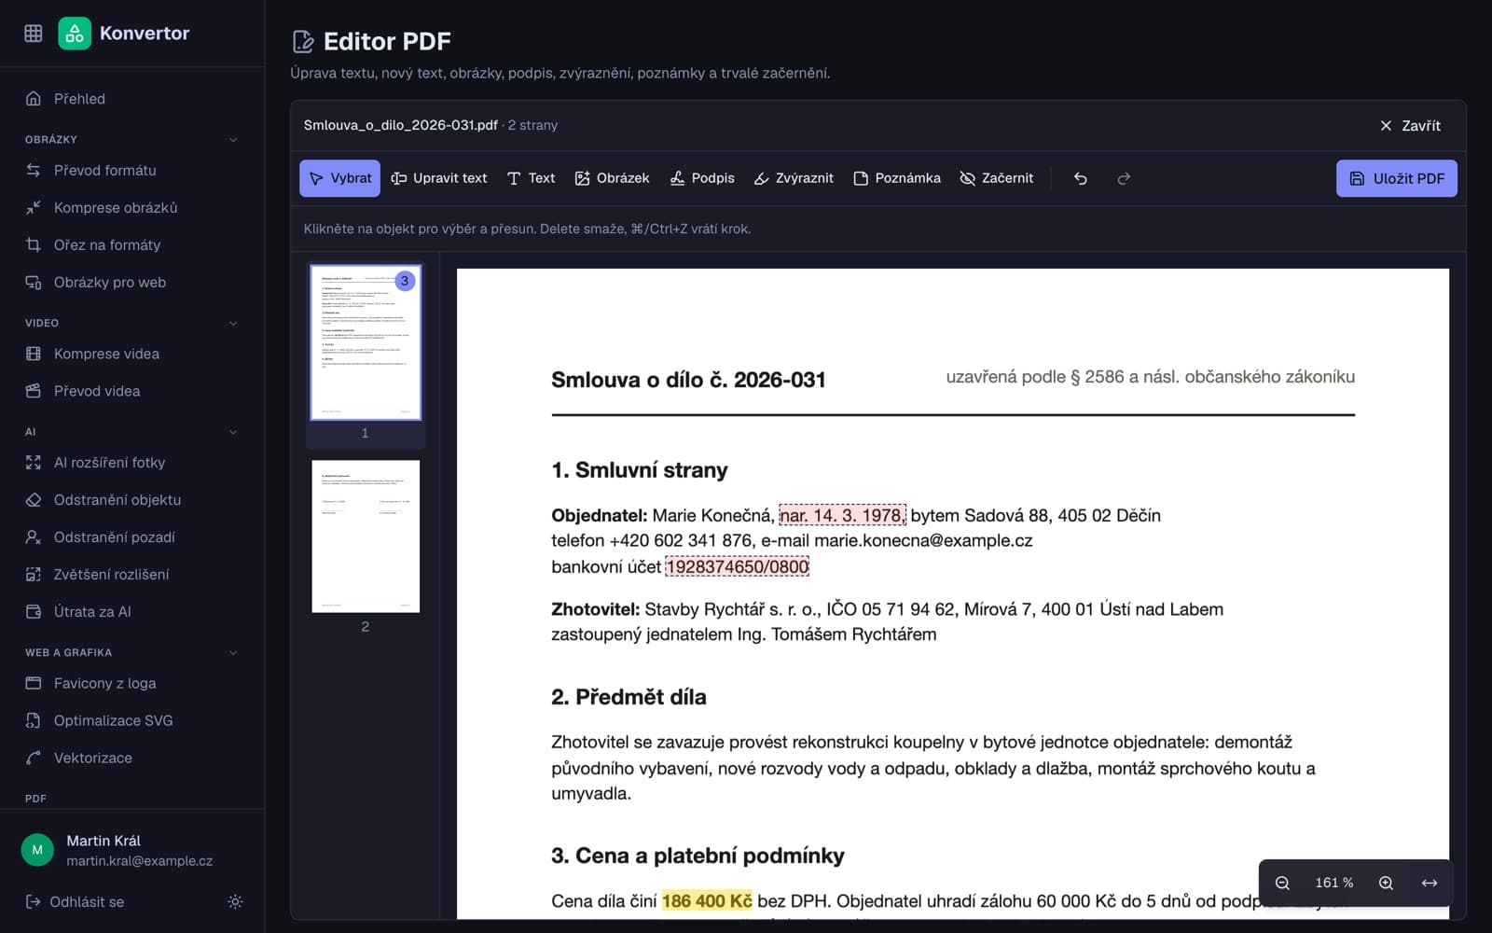Open Komprese videa tool
Image resolution: width=1492 pixels, height=933 pixels.
(132, 354)
